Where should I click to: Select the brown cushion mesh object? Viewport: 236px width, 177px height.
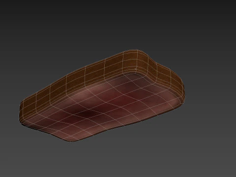tap(102, 95)
